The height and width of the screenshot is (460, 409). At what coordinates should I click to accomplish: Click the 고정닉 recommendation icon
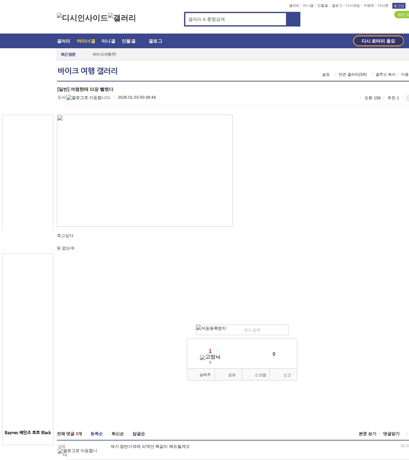(x=210, y=357)
